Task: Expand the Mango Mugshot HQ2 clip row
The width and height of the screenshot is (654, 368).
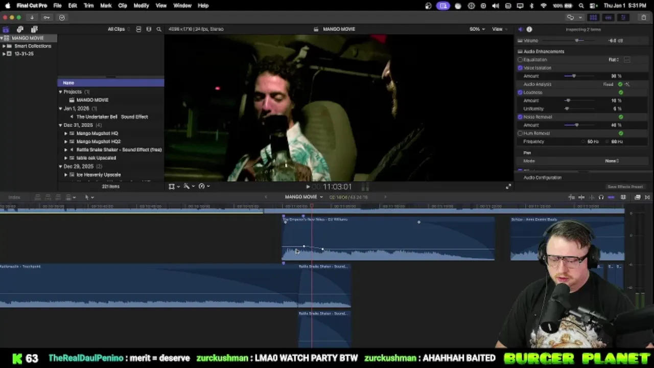Action: [65, 142]
